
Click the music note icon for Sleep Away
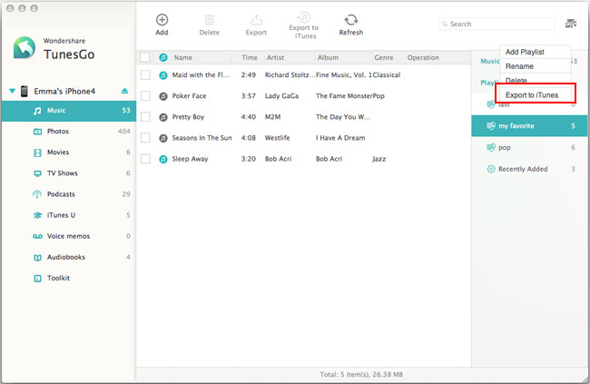pos(163,159)
